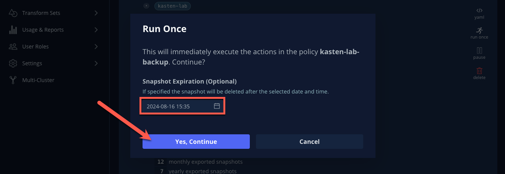Delete the policy using the trash icon
The image size is (505, 174).
(x=479, y=71)
